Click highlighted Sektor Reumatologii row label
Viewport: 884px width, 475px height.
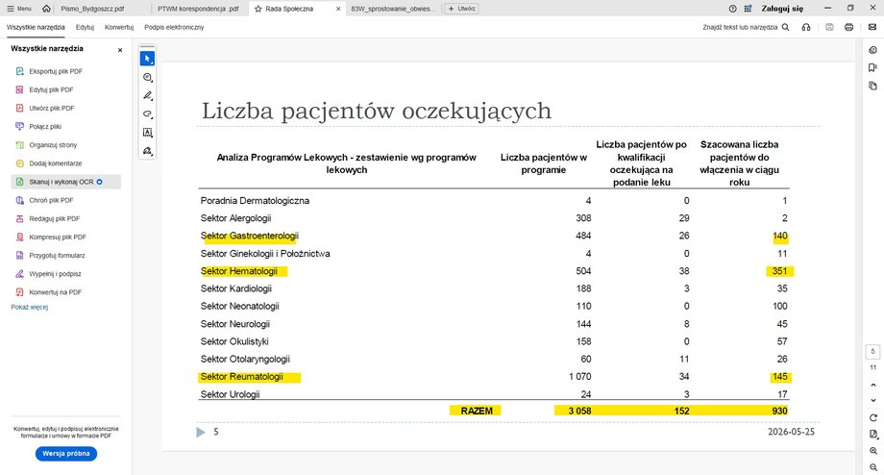[242, 377]
